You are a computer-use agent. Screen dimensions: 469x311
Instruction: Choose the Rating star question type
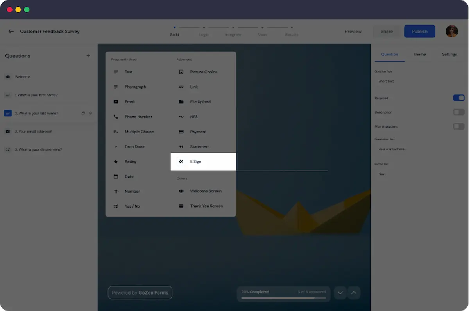(x=130, y=162)
